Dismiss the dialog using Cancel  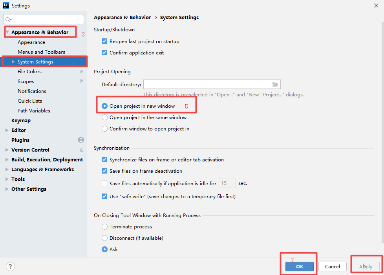(332, 266)
